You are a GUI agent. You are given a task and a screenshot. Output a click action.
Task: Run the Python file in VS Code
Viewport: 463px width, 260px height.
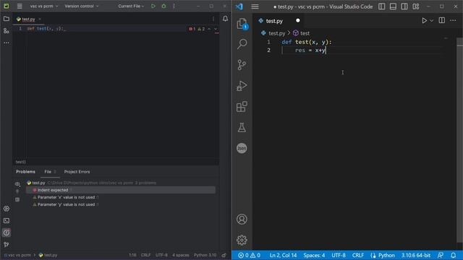[x=424, y=21]
